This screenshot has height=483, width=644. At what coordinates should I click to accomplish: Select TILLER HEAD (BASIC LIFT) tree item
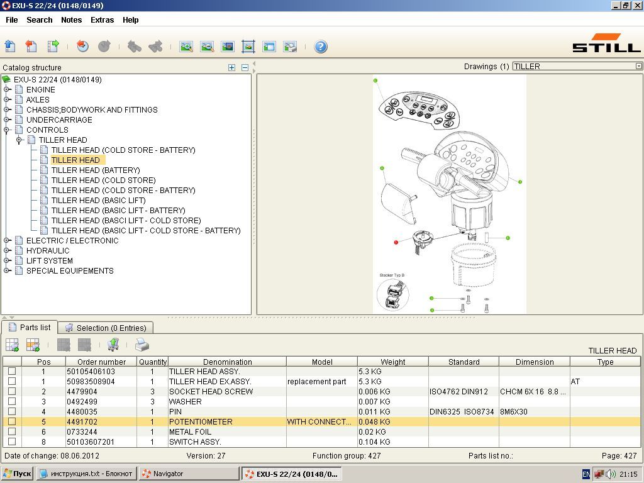coord(99,201)
